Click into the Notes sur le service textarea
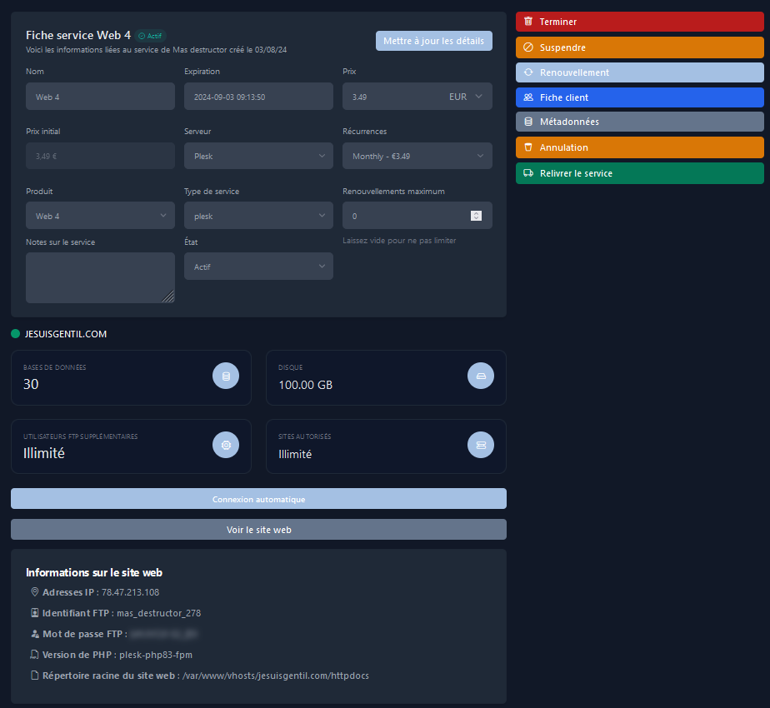 [x=100, y=277]
